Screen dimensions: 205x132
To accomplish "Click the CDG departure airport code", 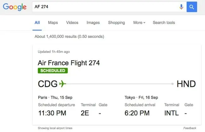I will pos(48,84).
